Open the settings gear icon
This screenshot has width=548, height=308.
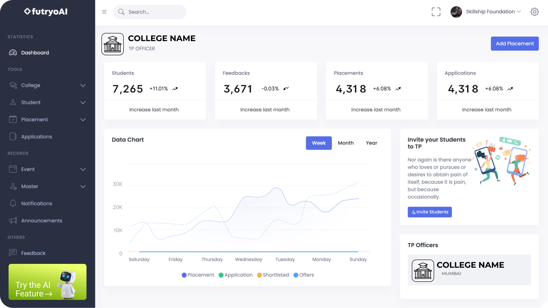[534, 12]
